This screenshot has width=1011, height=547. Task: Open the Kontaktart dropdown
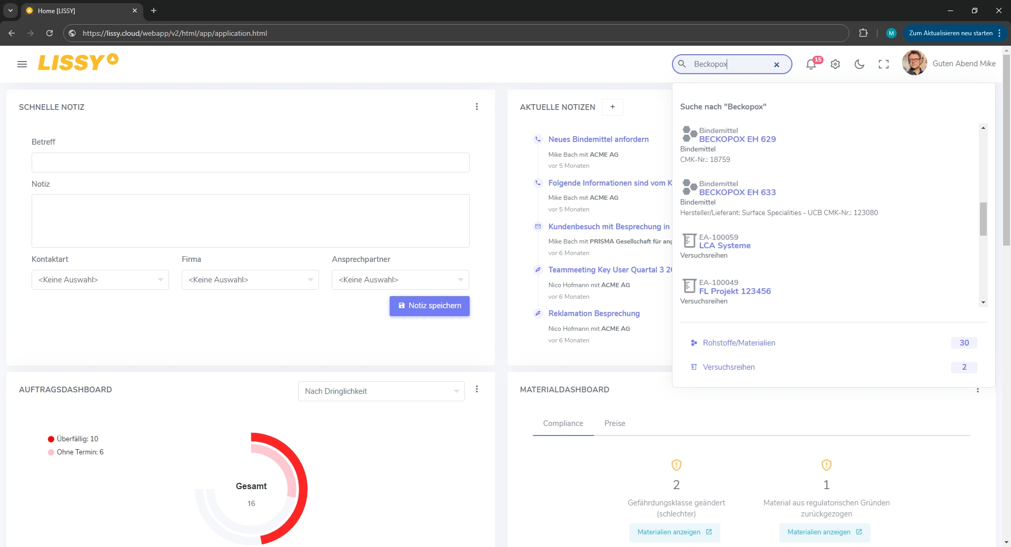point(100,280)
